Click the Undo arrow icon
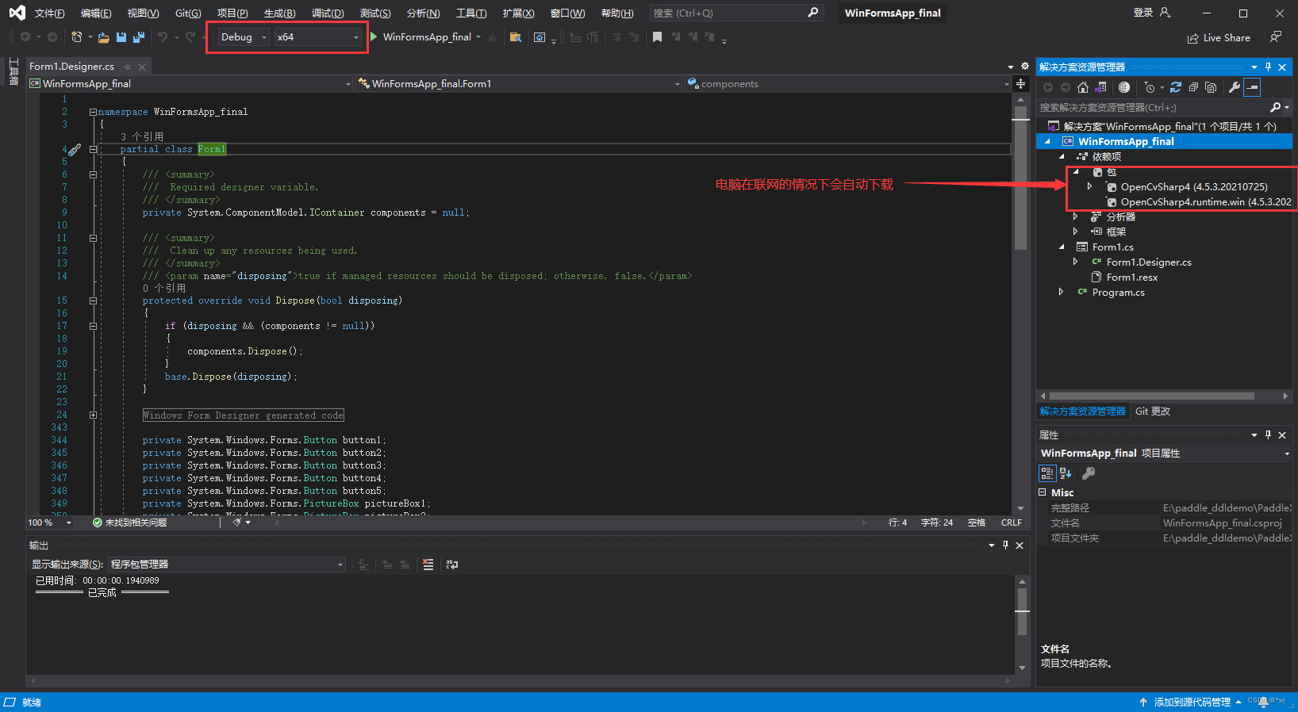This screenshot has width=1298, height=712. click(163, 37)
